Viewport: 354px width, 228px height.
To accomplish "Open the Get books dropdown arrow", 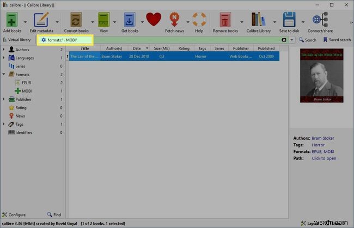I will click(142, 22).
